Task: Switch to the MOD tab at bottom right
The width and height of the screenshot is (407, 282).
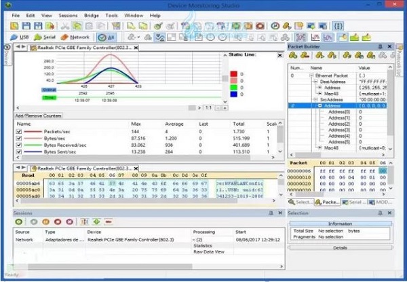Action: coord(381,202)
